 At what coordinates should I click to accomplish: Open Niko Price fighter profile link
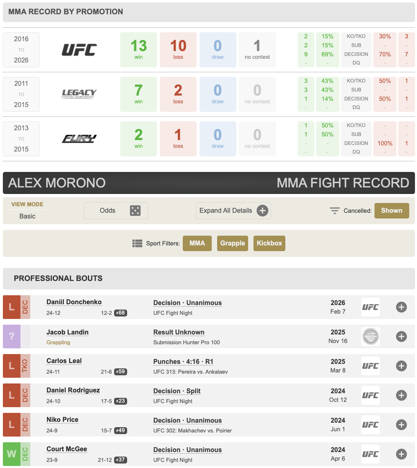pyautogui.click(x=62, y=420)
